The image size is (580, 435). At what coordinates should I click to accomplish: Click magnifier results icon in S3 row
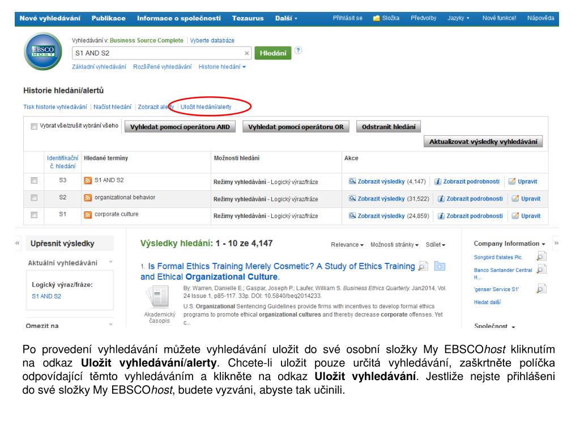[352, 181]
